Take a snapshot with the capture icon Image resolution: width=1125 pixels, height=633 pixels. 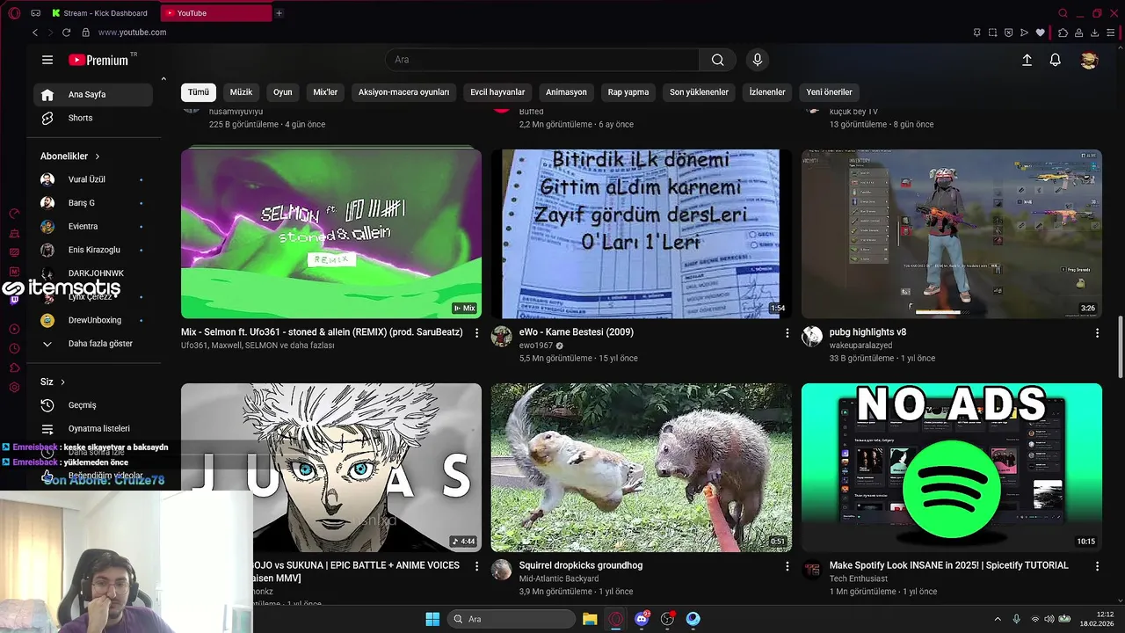992,33
